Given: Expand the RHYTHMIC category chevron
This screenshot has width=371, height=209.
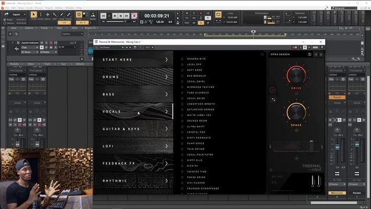Looking at the screenshot, I should [166, 181].
